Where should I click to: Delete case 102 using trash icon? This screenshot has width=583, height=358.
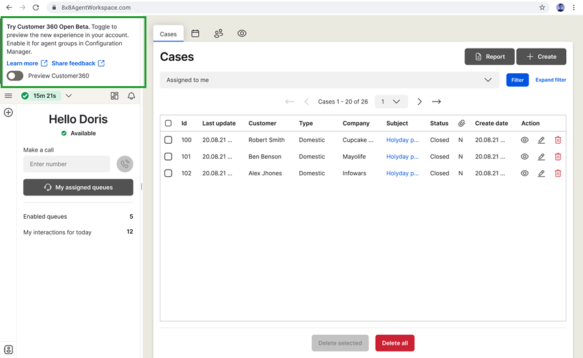558,173
